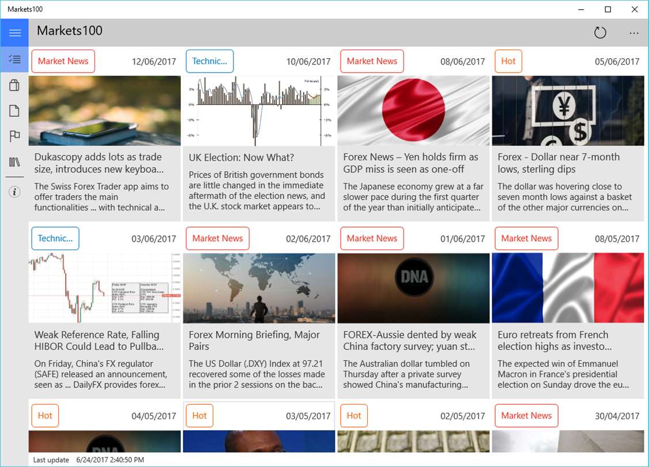This screenshot has width=649, height=467.
Task: Click last update time 6/24/2017 2:40:50 PM
Action: (x=110, y=460)
